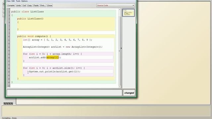Viewport: 212px width, 119px height.
Task: Open the Source Code view dropdown
Action: 116,5
